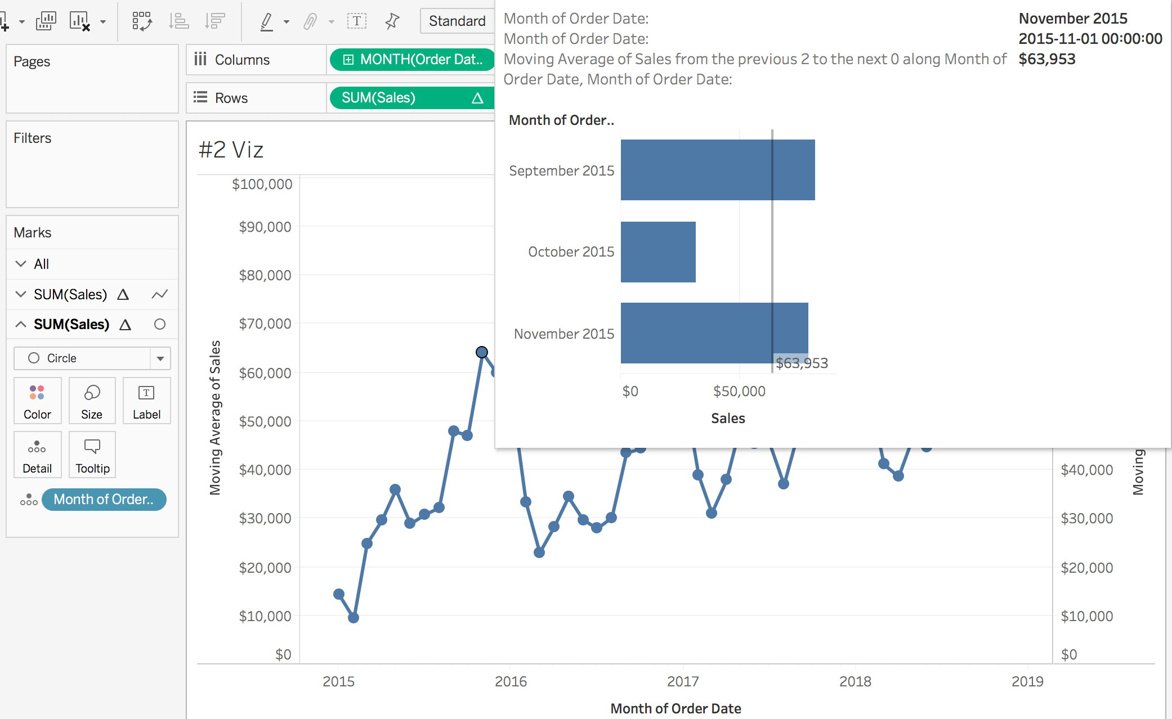This screenshot has height=719, width=1172.
Task: Click the Fix axes pin icon
Action: [392, 21]
